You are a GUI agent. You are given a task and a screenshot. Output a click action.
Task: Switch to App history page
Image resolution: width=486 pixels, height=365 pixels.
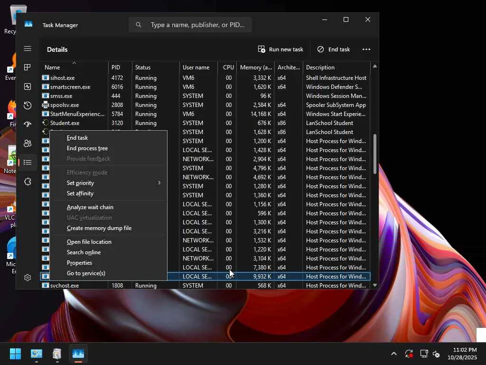[x=28, y=106]
